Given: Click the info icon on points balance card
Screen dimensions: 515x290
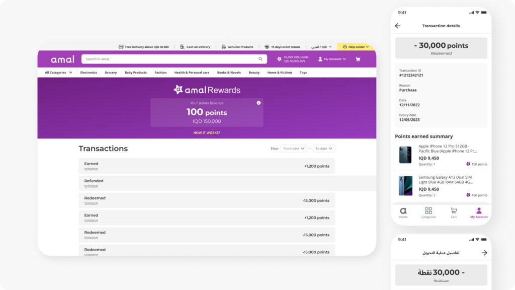Looking at the screenshot, I should pyautogui.click(x=259, y=103).
